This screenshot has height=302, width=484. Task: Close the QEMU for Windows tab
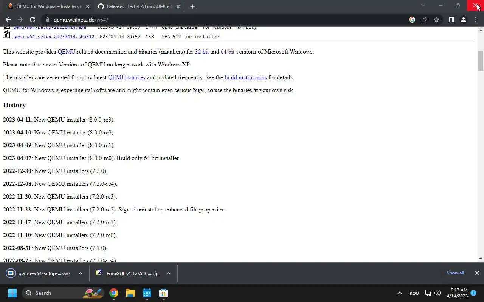coord(88,6)
